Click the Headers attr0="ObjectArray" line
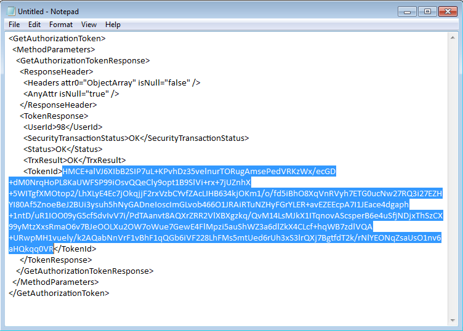463x331 pixels. [x=112, y=83]
